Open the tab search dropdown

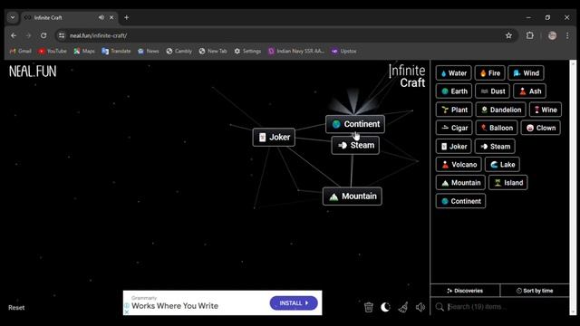pos(13,17)
